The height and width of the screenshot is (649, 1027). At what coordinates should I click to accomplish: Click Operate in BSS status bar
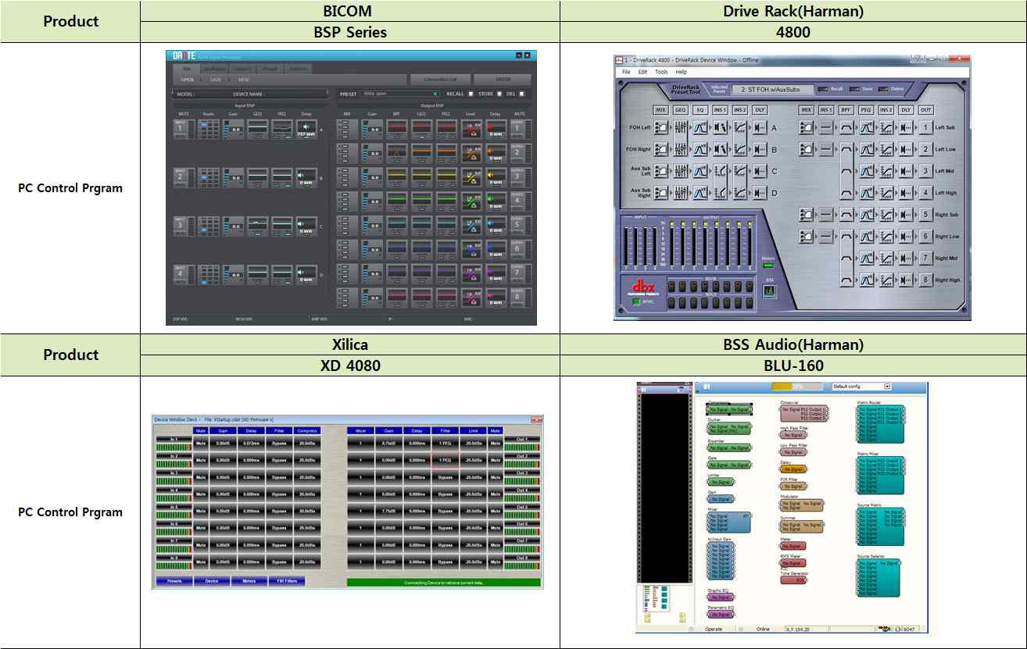point(713,629)
